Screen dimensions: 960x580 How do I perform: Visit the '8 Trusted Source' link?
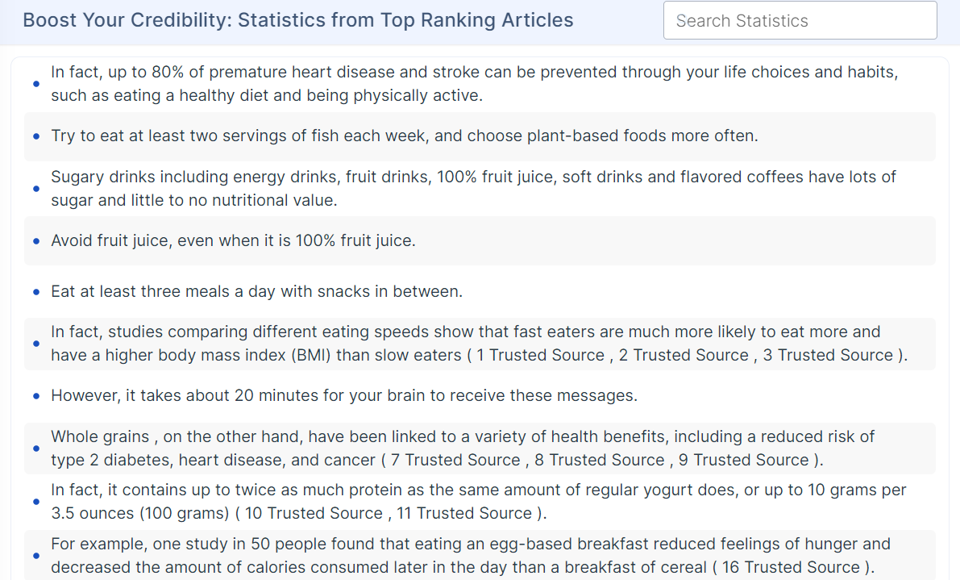click(600, 461)
